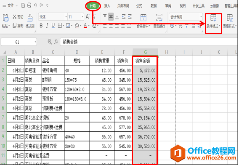Click the decrease indent icon
This screenshot has width=239, height=165.
(x=124, y=16)
